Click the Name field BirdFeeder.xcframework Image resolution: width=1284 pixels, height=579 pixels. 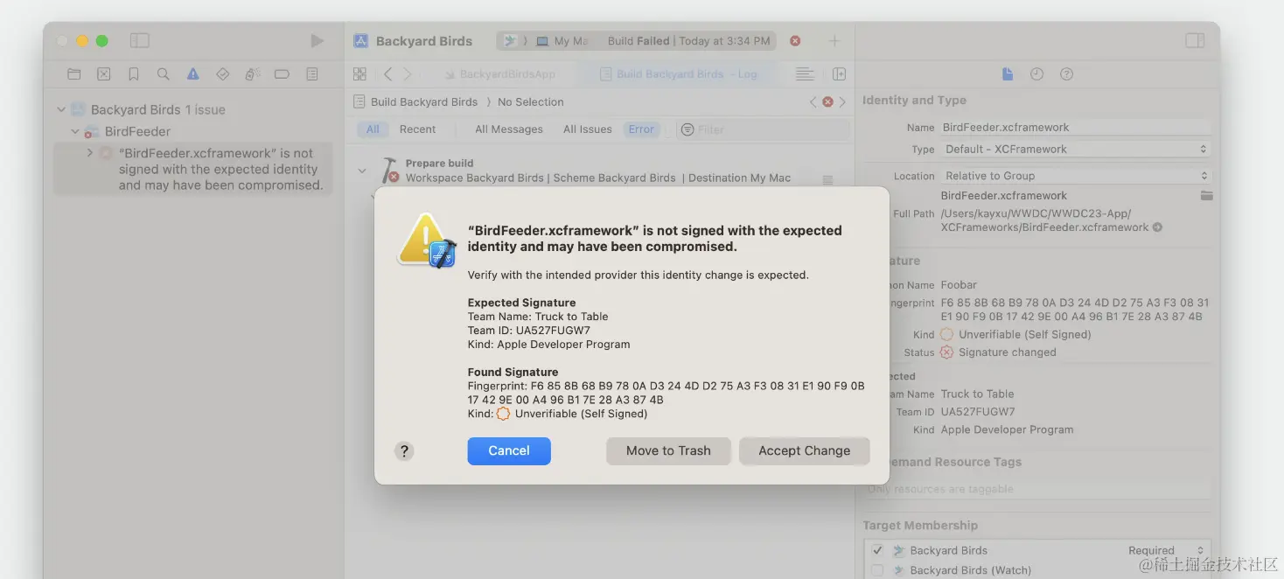(1076, 128)
